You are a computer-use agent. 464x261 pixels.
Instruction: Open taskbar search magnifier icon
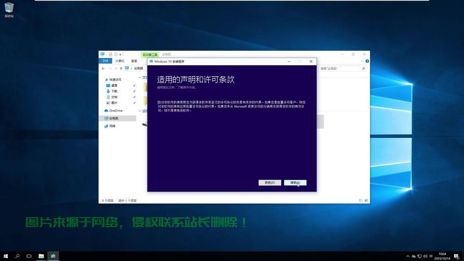pyautogui.click(x=17, y=256)
